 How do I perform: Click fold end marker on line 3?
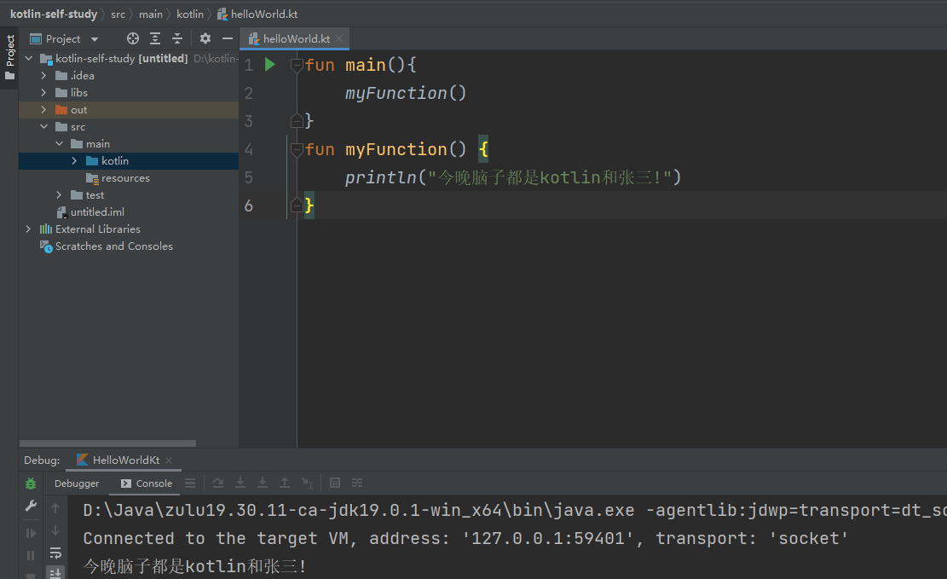(x=297, y=121)
